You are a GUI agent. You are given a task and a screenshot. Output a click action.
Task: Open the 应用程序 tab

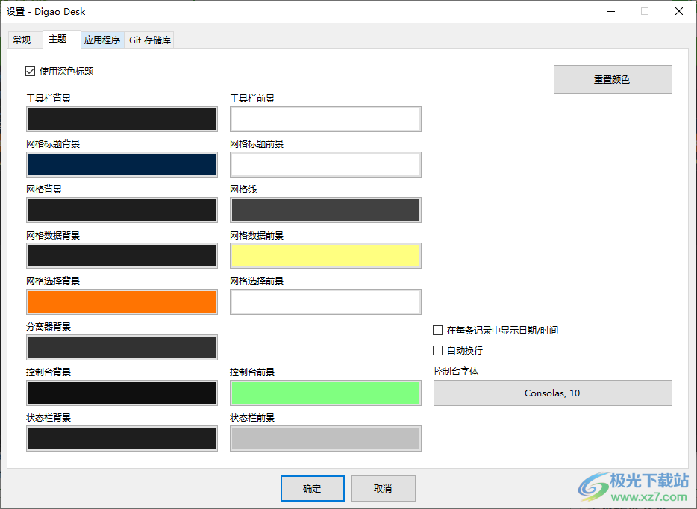pos(102,40)
